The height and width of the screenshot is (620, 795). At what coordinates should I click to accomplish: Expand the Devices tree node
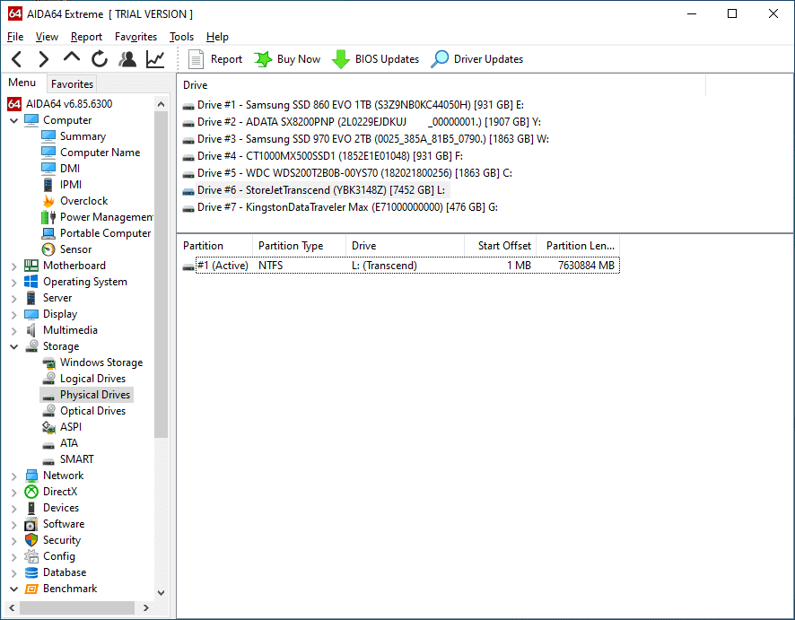pos(14,509)
